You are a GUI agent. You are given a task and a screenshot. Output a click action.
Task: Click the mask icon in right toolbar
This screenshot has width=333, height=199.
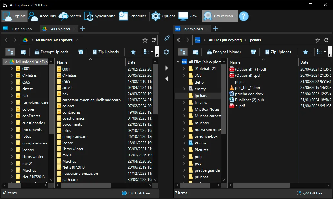point(253,52)
